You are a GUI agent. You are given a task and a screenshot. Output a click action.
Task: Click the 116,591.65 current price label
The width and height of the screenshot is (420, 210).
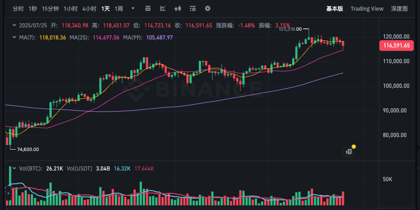[397, 46]
